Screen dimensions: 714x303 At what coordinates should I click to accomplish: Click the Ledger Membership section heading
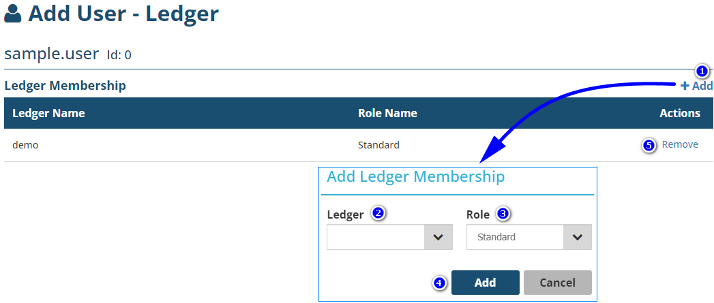65,86
